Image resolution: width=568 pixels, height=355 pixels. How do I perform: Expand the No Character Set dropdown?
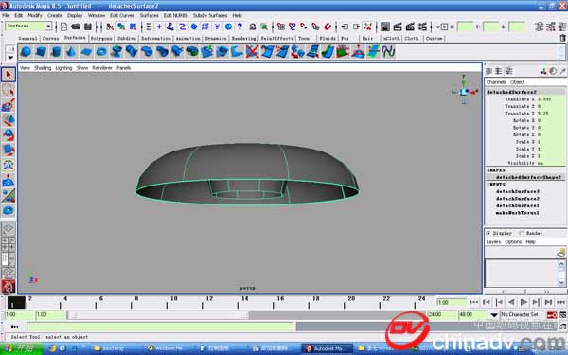494,315
